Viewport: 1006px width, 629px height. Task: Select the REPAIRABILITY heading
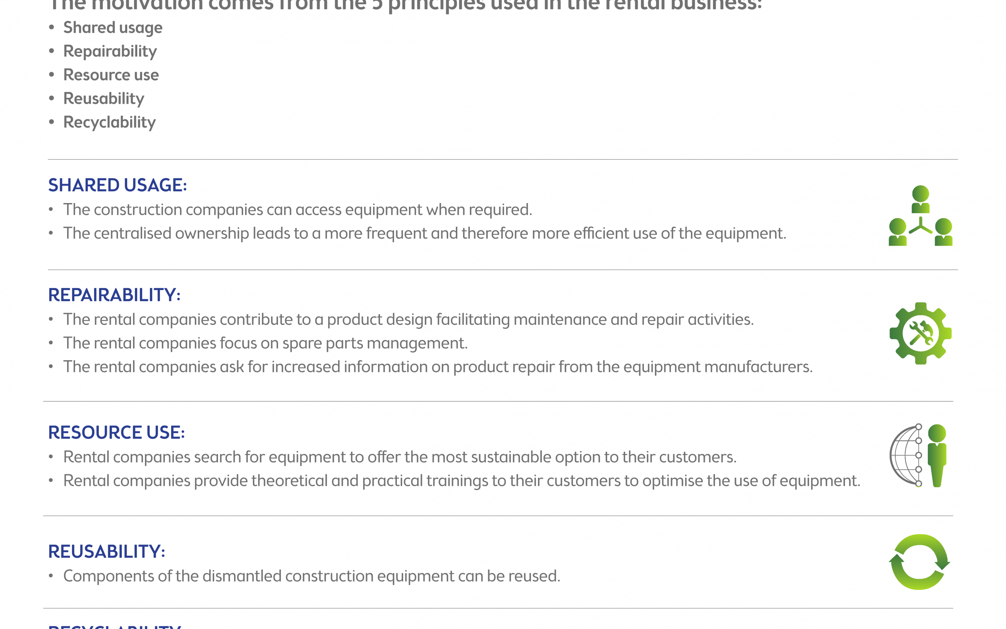[x=114, y=295]
